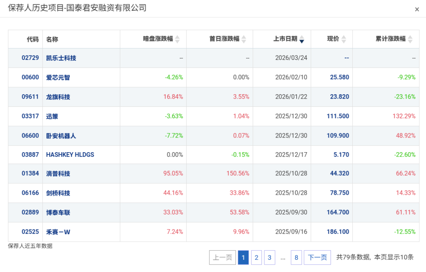Close the 保荐人历史项目 dialog
Screen dimensions: 426x272
[417, 10]
